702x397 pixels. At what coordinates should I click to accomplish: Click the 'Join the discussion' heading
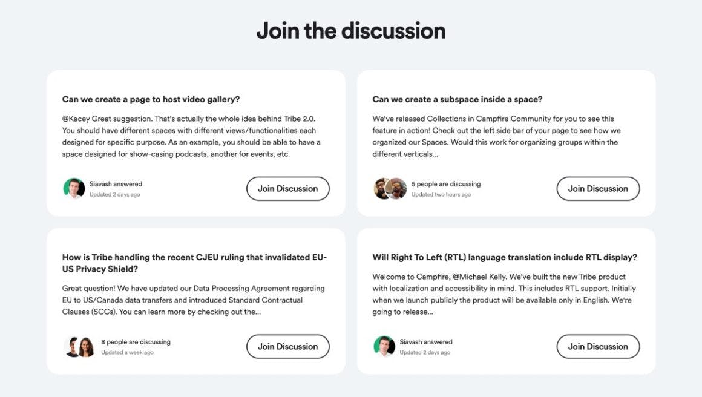(x=350, y=30)
